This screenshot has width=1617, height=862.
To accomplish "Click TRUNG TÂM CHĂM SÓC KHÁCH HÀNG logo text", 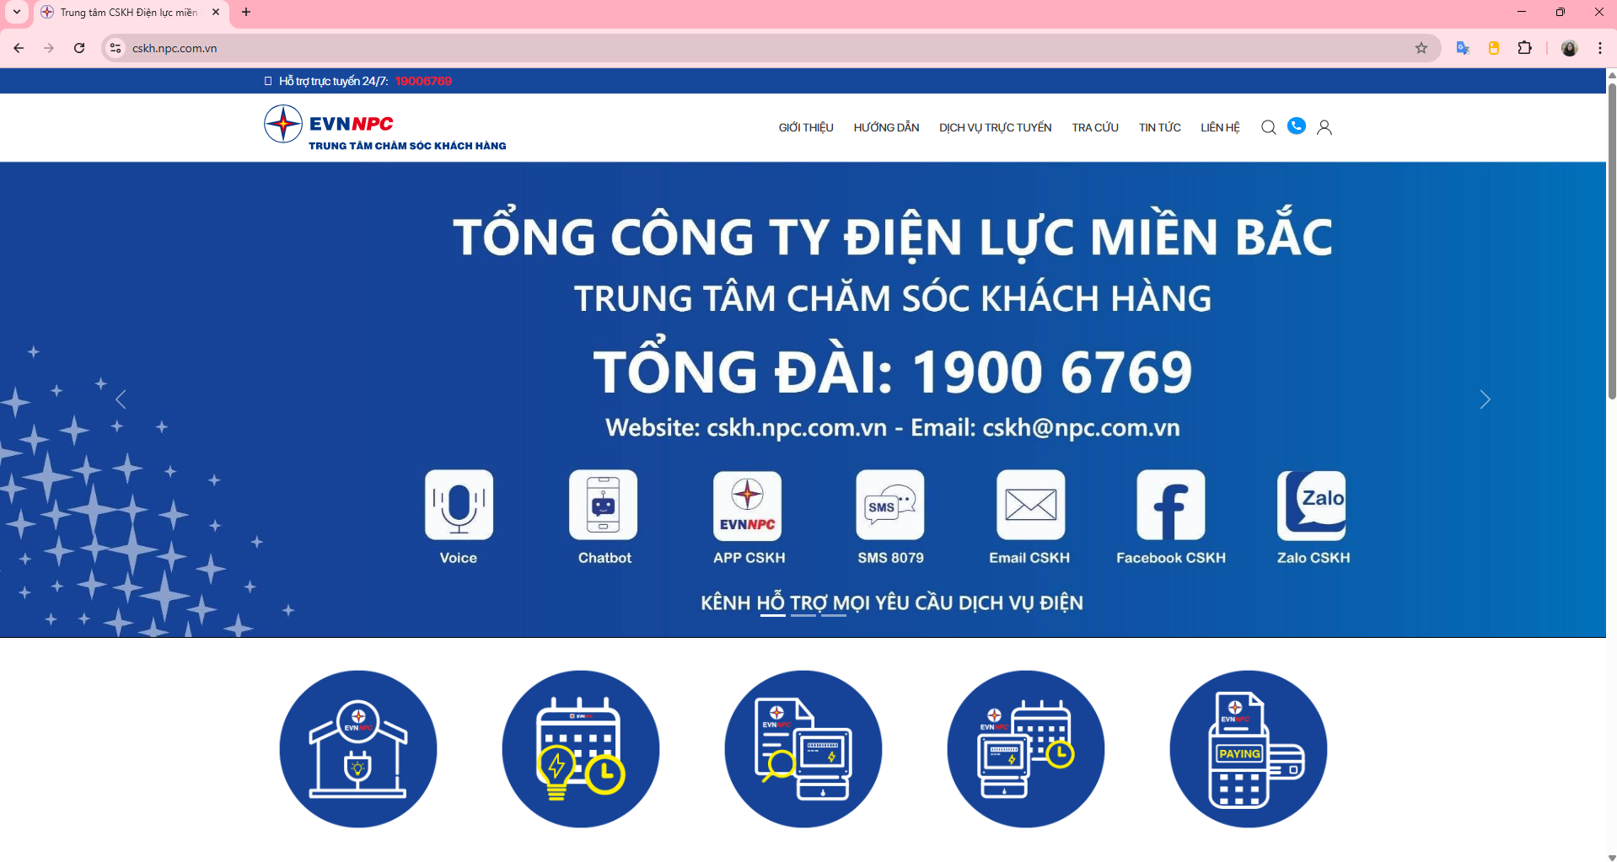I will [407, 146].
